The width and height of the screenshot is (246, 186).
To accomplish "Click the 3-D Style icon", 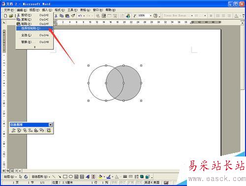I will (148, 177).
